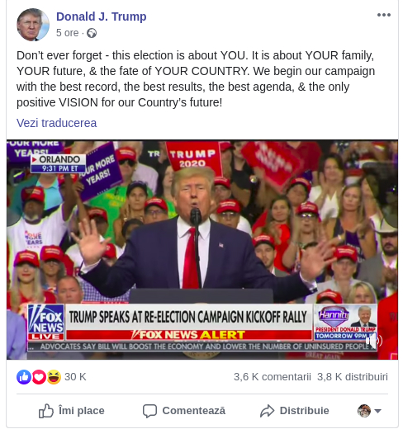Open Donald J. Trump profile name link
This screenshot has height=448, width=403.
pos(102,17)
